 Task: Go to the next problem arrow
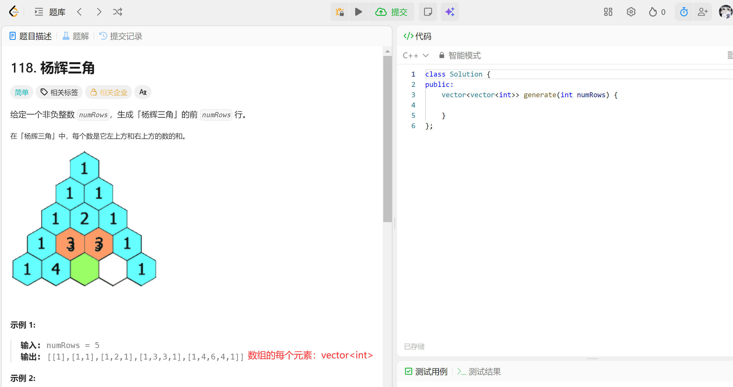click(x=99, y=12)
